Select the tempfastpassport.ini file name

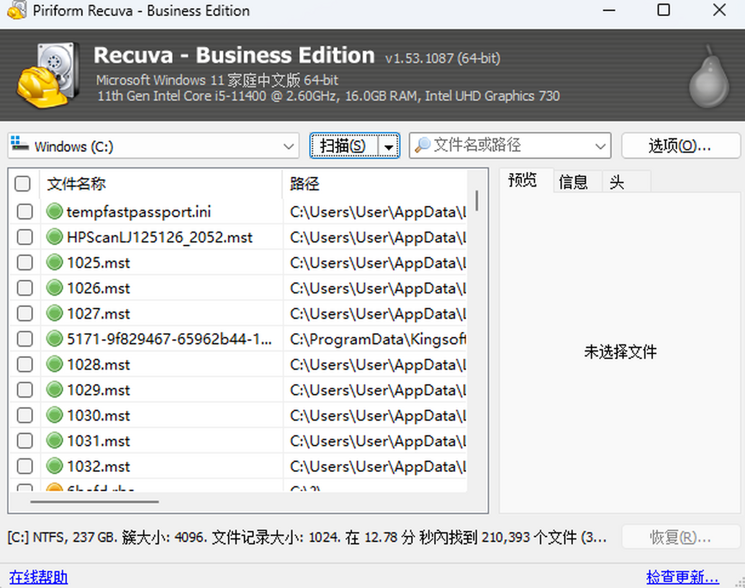point(138,212)
